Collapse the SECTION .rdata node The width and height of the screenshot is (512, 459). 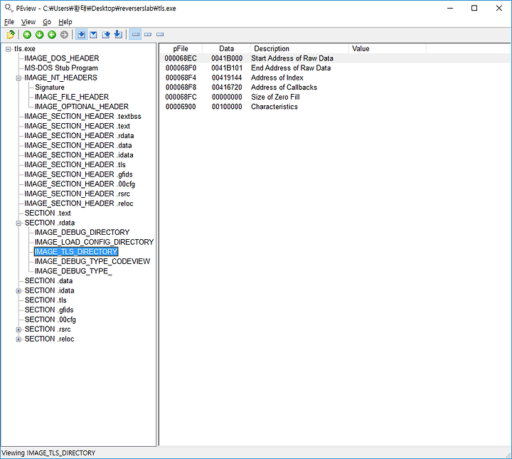pyautogui.click(x=18, y=223)
